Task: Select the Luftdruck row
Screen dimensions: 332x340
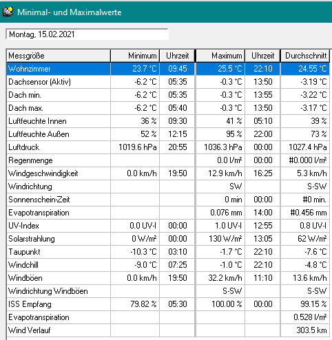Action: [168, 147]
